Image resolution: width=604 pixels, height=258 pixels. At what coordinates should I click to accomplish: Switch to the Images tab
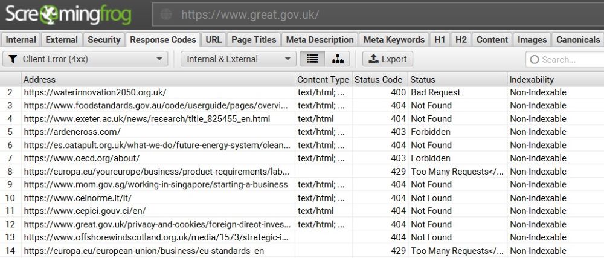point(532,40)
